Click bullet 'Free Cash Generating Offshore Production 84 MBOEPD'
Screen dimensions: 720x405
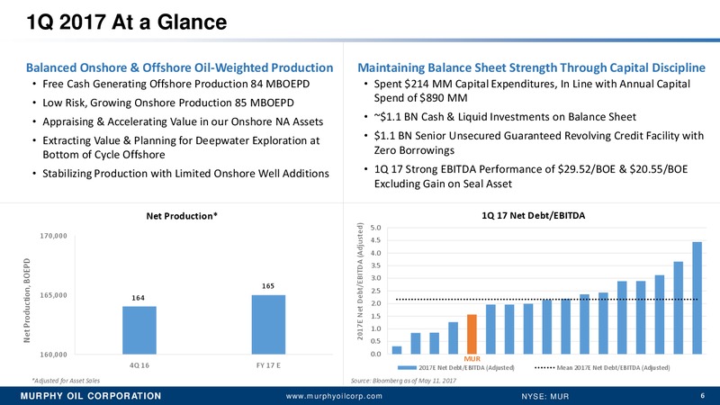point(176,84)
